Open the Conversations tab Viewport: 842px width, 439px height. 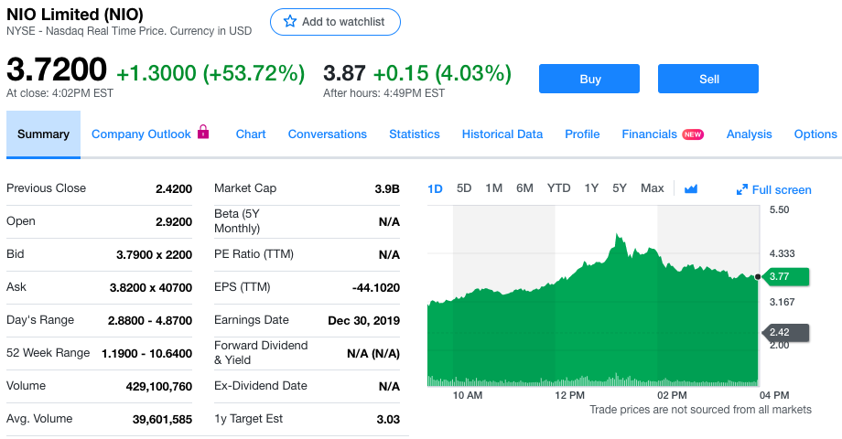[x=327, y=134]
